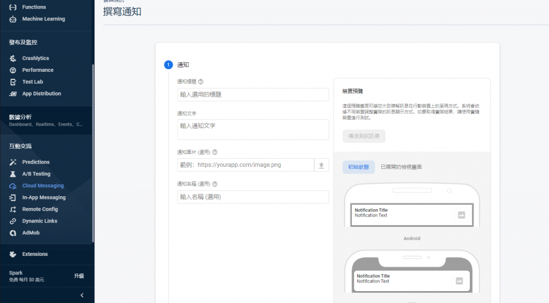
Task: Focus the 通知名稱 input field
Action: 253,197
